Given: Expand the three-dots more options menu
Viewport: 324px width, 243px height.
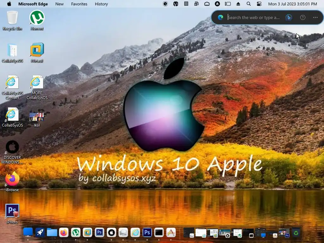Looking at the screenshot, I should (x=315, y=17).
